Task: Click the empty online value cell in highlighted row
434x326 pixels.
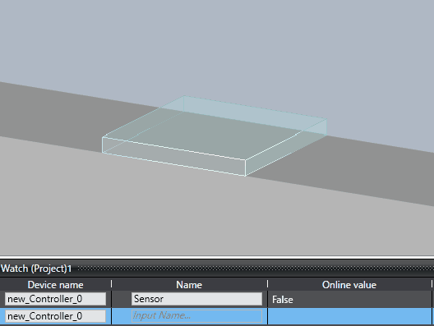Action: pyautogui.click(x=349, y=316)
